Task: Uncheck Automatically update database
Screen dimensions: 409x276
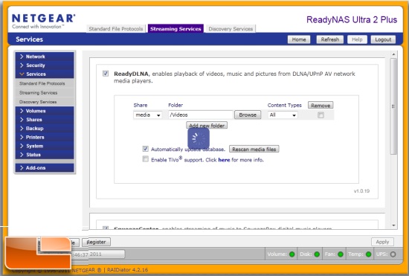Action: click(145, 149)
